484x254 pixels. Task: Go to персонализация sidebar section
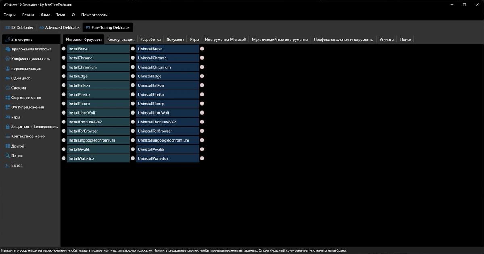pos(31,69)
